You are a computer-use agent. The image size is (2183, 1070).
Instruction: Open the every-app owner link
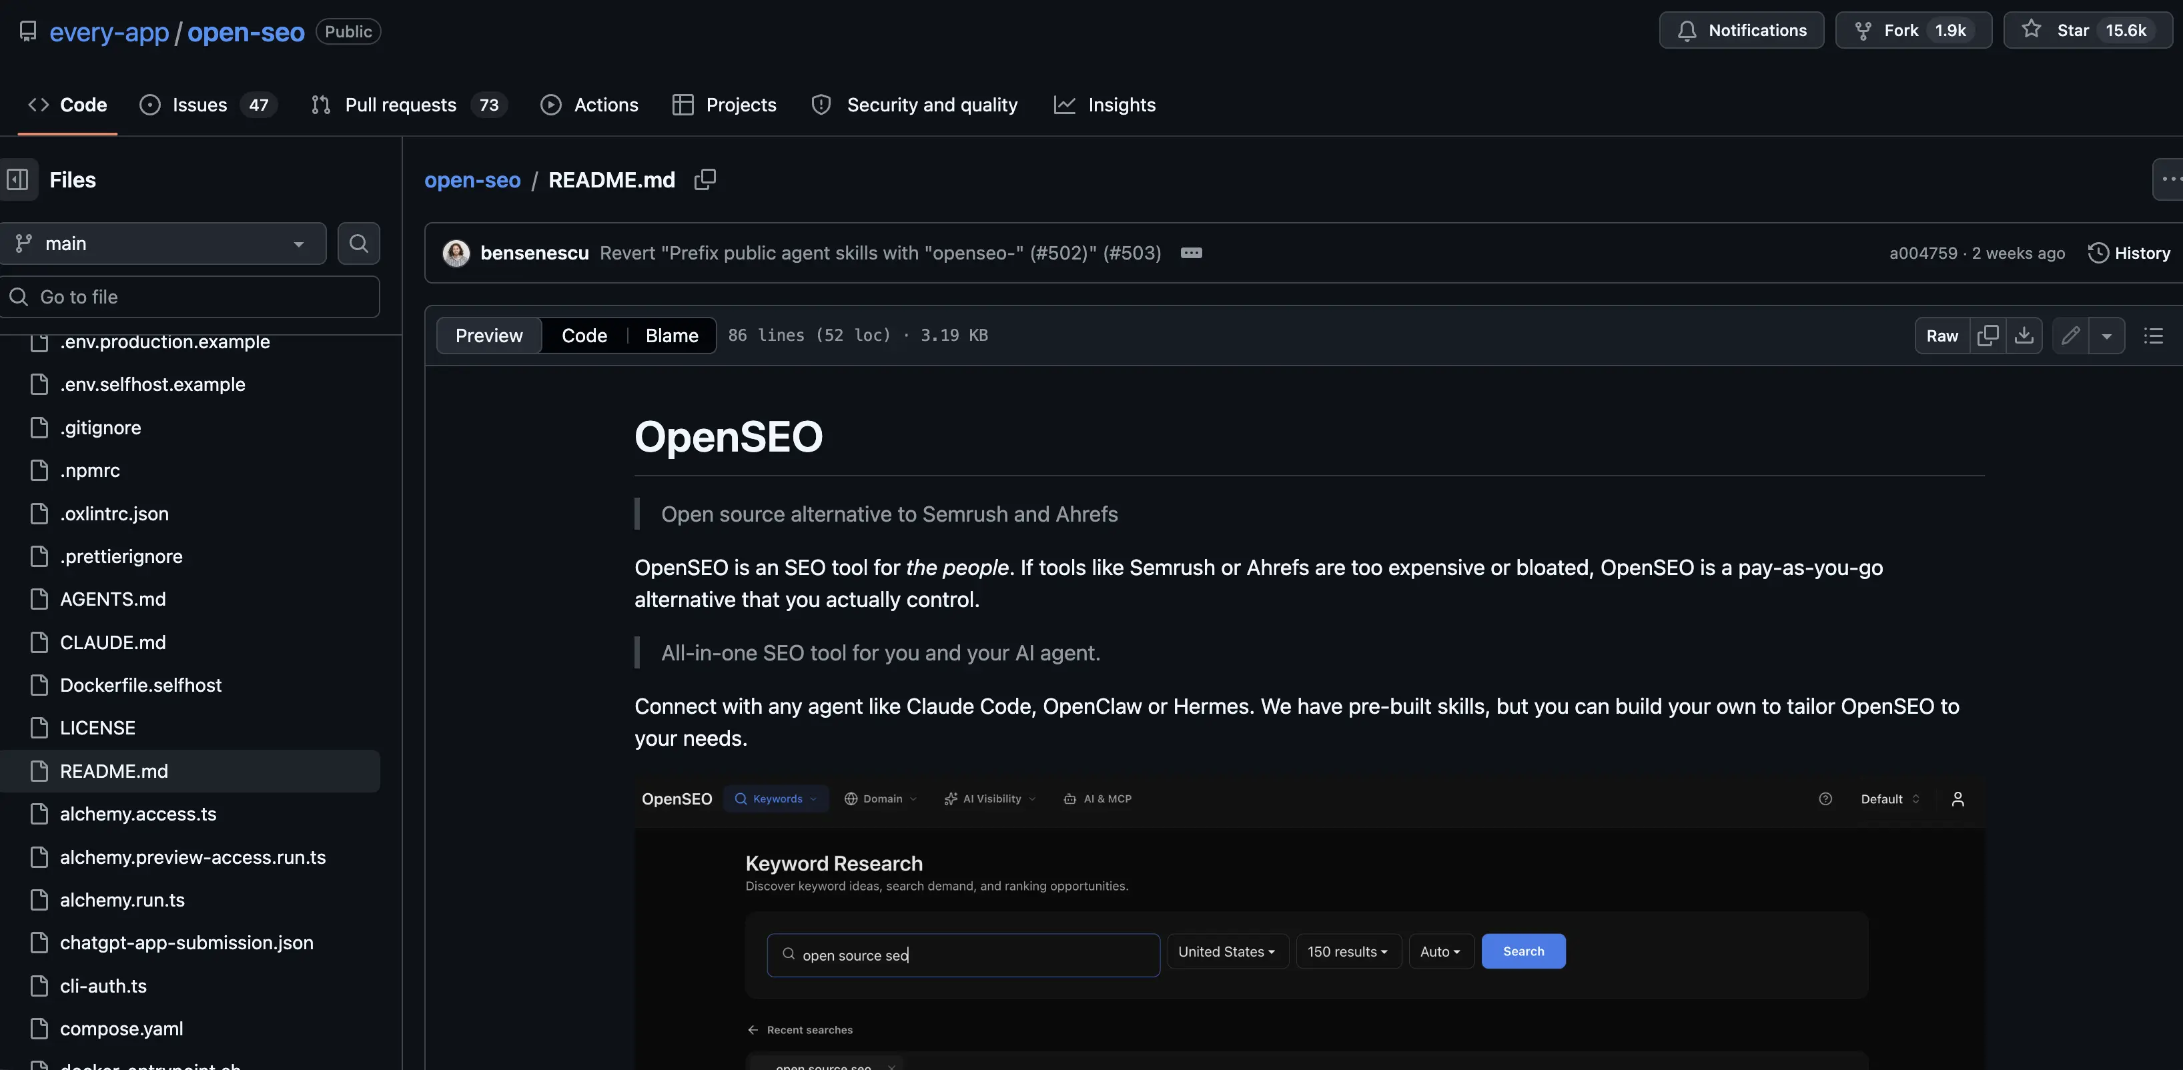point(109,32)
